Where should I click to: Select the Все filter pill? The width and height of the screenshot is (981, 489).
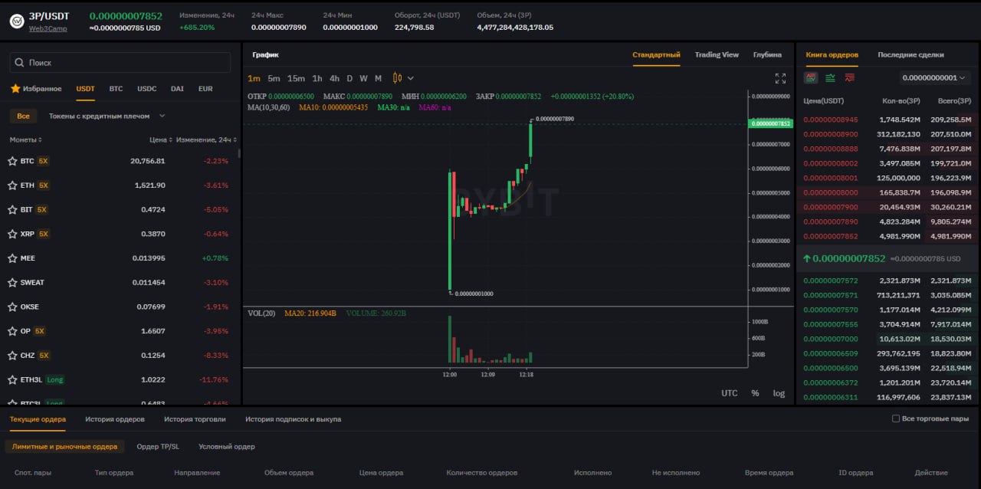pos(23,116)
